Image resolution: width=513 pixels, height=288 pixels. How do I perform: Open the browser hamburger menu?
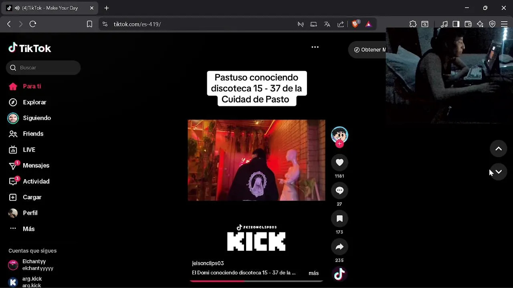tap(504, 24)
